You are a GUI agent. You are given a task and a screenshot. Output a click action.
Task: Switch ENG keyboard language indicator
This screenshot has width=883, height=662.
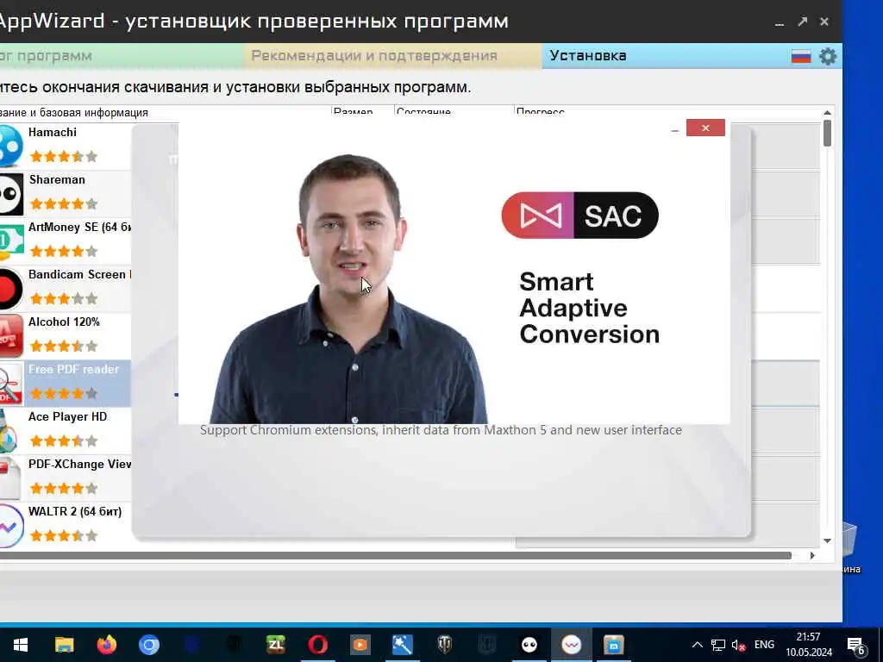pos(764,645)
